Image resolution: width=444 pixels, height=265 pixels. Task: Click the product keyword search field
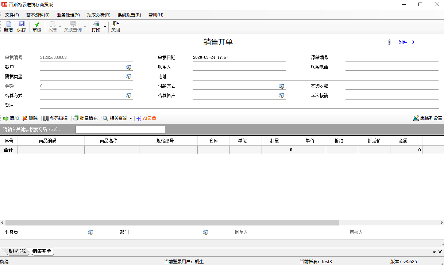(120, 129)
